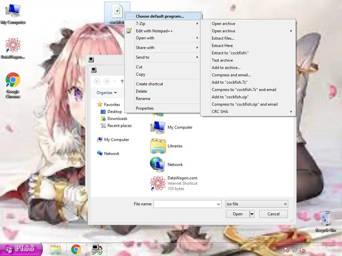Choose Delete from context menu
This screenshot has width=342, height=256.
click(x=163, y=91)
